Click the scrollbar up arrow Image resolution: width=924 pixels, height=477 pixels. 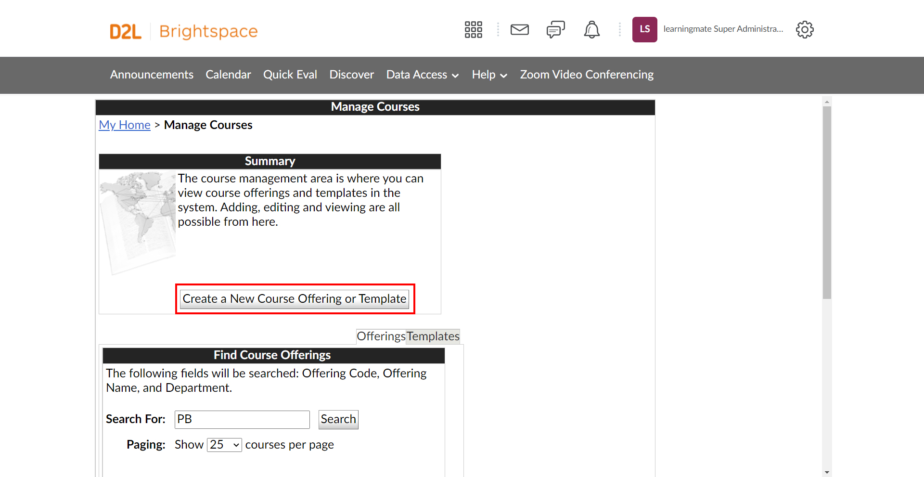click(x=827, y=102)
